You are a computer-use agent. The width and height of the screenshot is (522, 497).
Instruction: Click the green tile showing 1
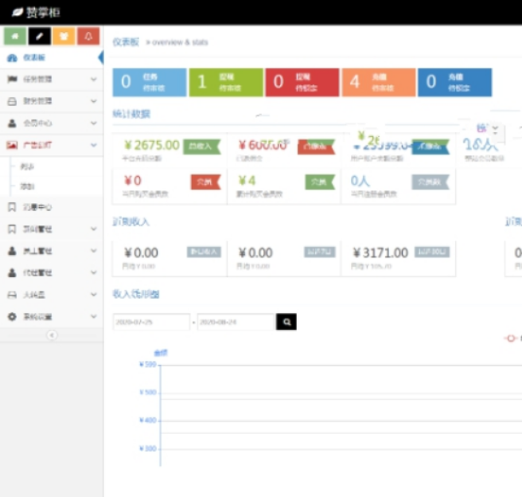(x=227, y=82)
